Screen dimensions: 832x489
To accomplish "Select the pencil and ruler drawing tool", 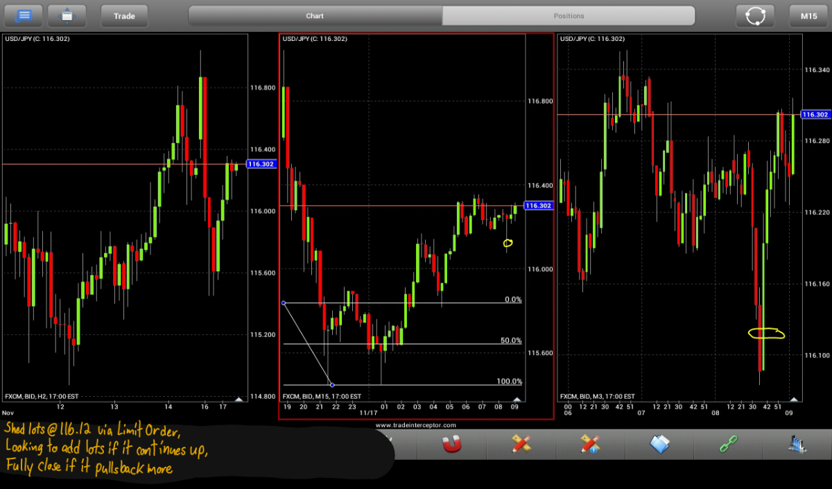I will coord(521,444).
